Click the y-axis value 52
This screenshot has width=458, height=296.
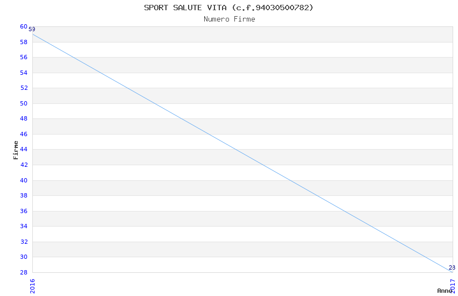coord(24,88)
